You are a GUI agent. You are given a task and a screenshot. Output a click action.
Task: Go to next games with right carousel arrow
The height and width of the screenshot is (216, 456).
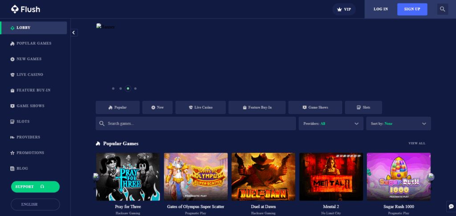coord(431,177)
